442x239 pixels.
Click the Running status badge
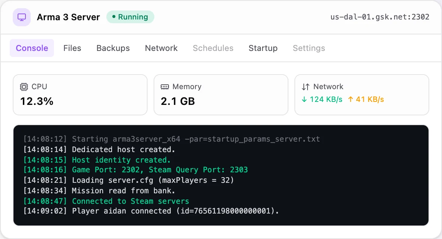(x=130, y=17)
